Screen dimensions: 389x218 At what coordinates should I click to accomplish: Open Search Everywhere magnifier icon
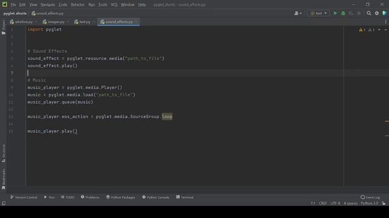tap(369, 13)
